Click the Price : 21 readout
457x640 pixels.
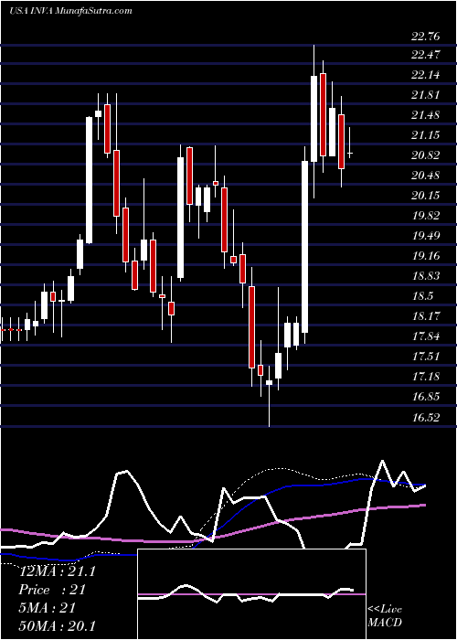coord(52,590)
